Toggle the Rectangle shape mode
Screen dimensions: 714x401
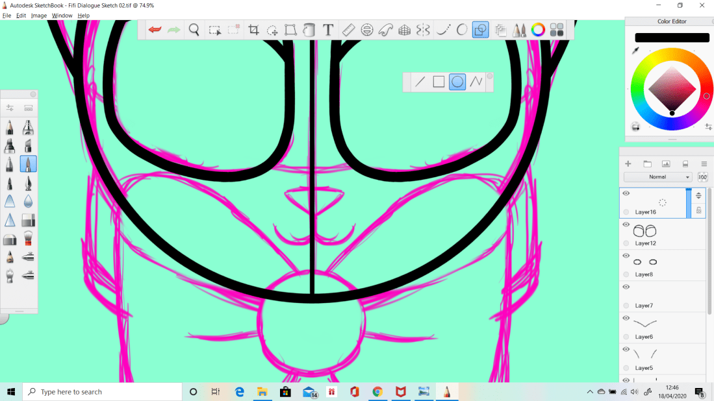(439, 82)
